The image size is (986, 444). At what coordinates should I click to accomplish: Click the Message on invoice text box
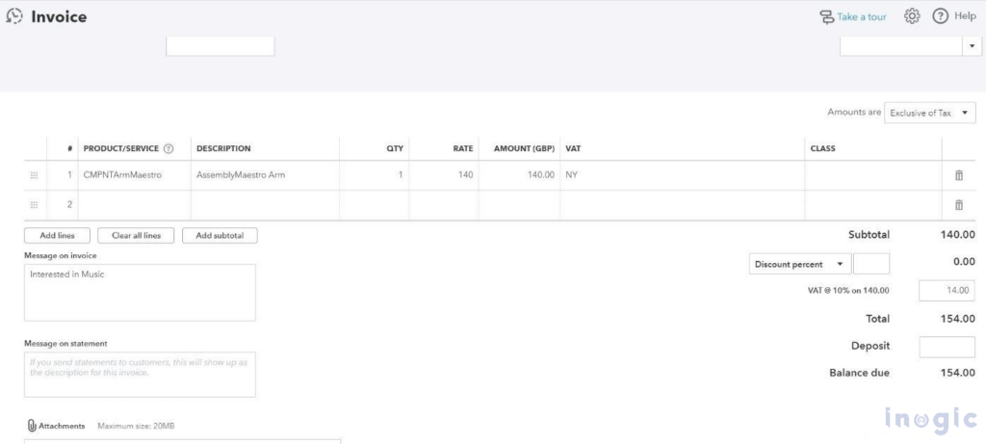[x=140, y=293]
